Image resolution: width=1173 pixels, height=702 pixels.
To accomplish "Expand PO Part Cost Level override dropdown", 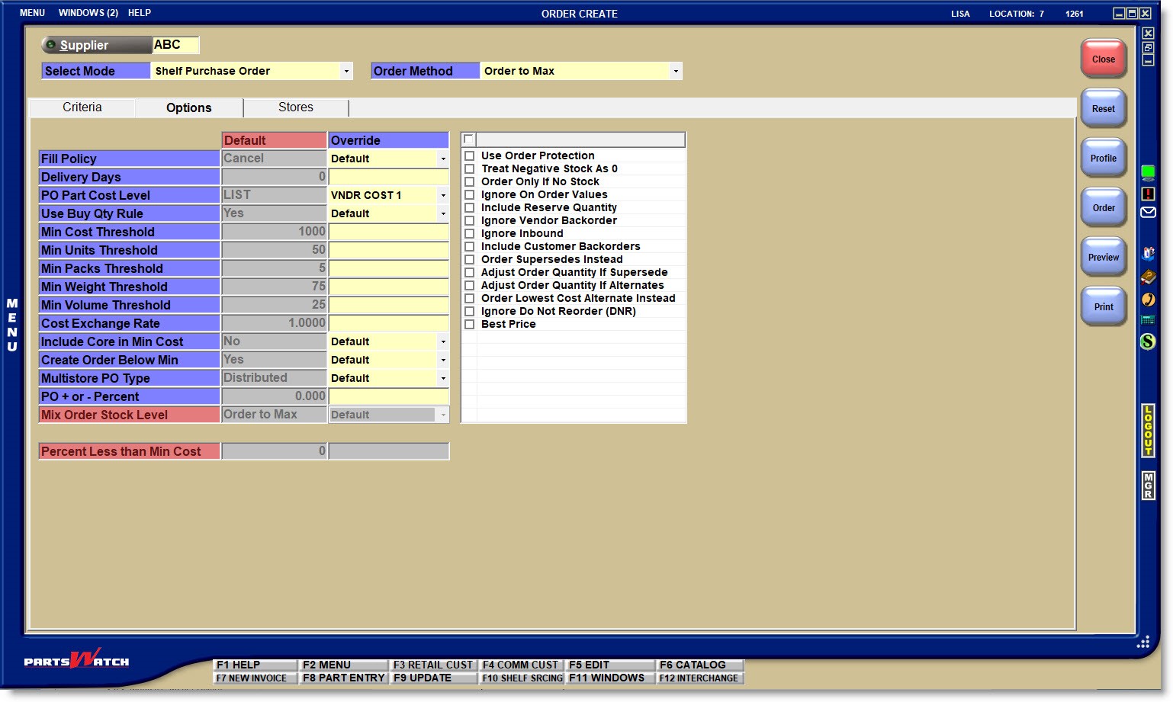I will (443, 195).
